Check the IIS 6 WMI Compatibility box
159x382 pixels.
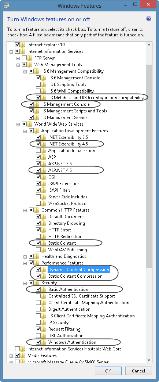(x=38, y=91)
